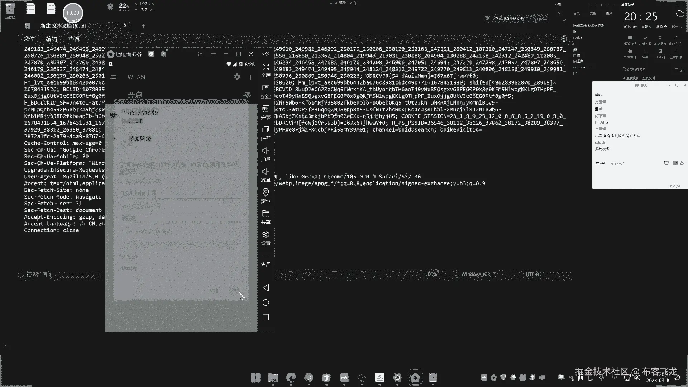
Task: Open the emulator key mapping (按键) tool
Action: [266, 88]
